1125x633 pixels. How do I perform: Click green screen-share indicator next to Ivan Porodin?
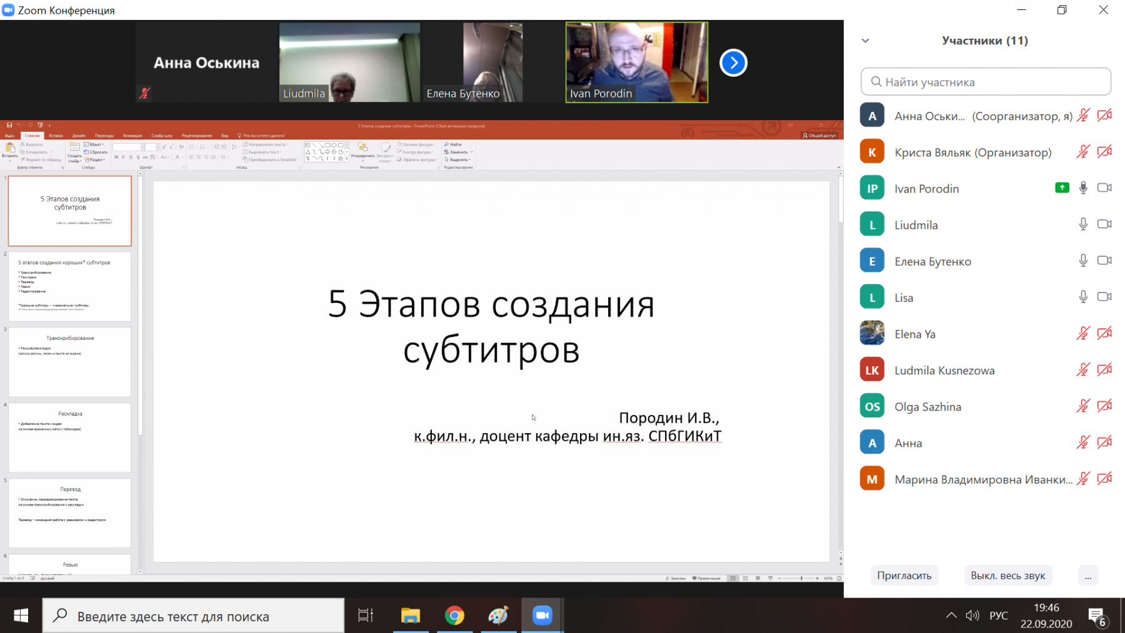pyautogui.click(x=1062, y=187)
